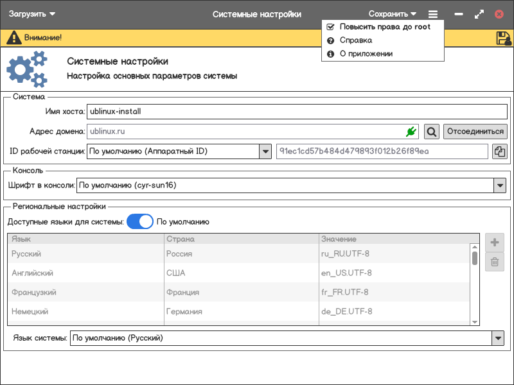Check 'Повысить права до root' option

384,27
